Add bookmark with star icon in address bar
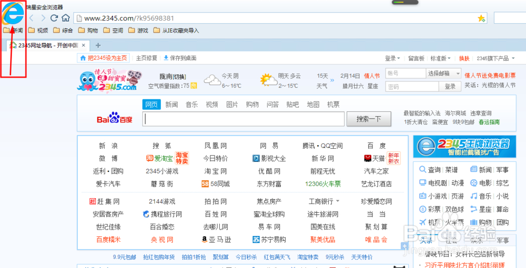The image size is (526, 268). (x=481, y=18)
